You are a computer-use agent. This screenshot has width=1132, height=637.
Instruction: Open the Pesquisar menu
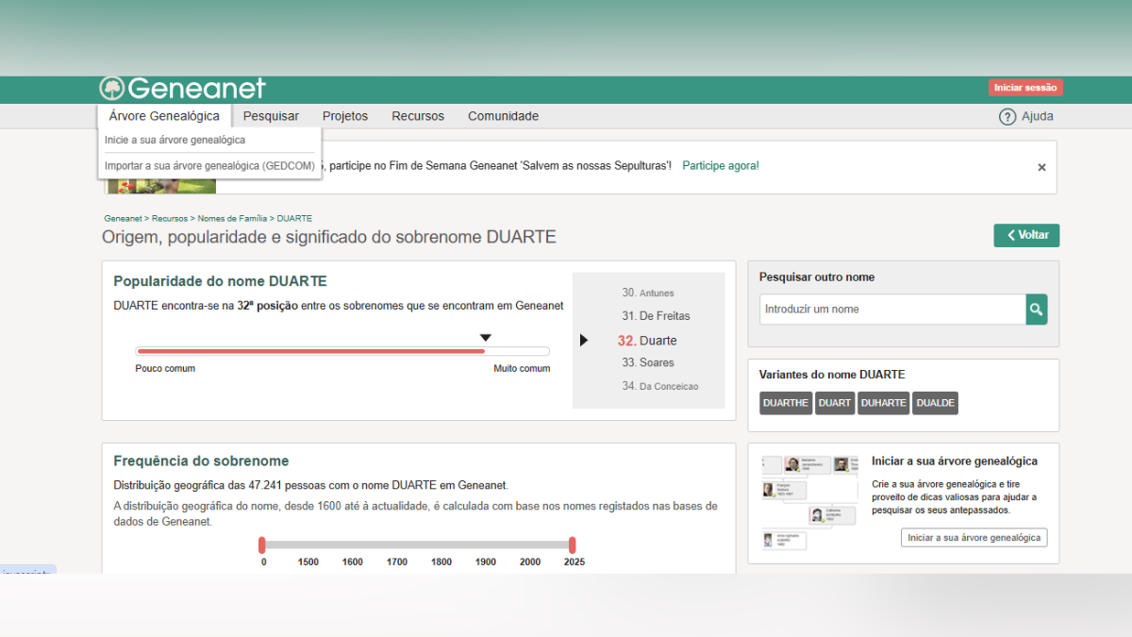click(x=271, y=116)
